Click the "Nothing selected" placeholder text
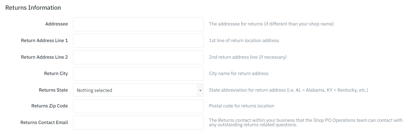 tap(94, 90)
